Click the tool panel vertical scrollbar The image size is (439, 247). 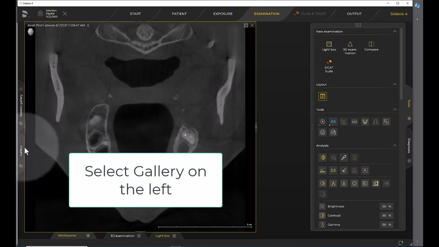pos(401,63)
